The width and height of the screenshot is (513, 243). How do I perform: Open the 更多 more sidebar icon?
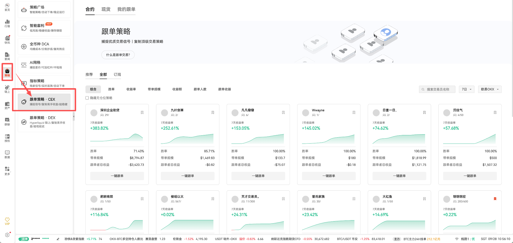tap(7, 171)
